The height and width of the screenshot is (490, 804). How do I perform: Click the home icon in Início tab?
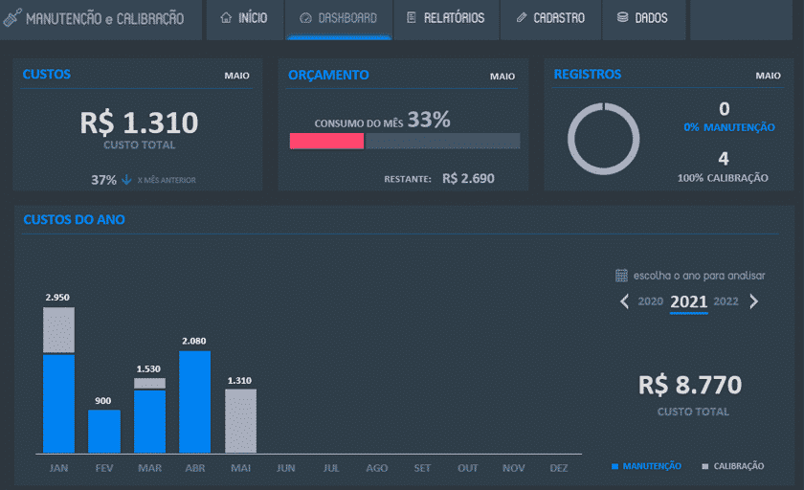click(x=226, y=18)
